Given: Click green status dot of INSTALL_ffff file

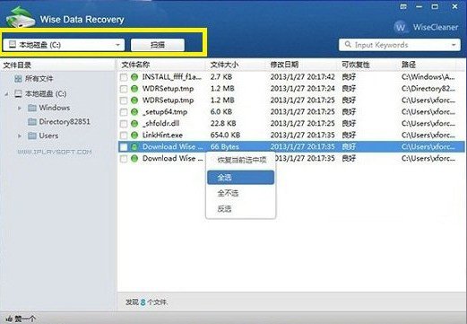Looking at the screenshot, I should 134,77.
